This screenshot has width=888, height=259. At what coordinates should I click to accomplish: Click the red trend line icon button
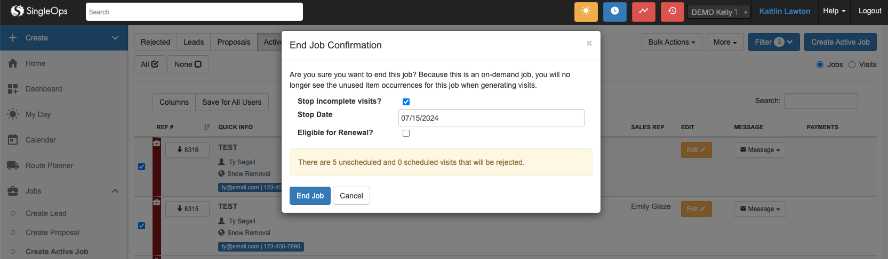tap(643, 12)
